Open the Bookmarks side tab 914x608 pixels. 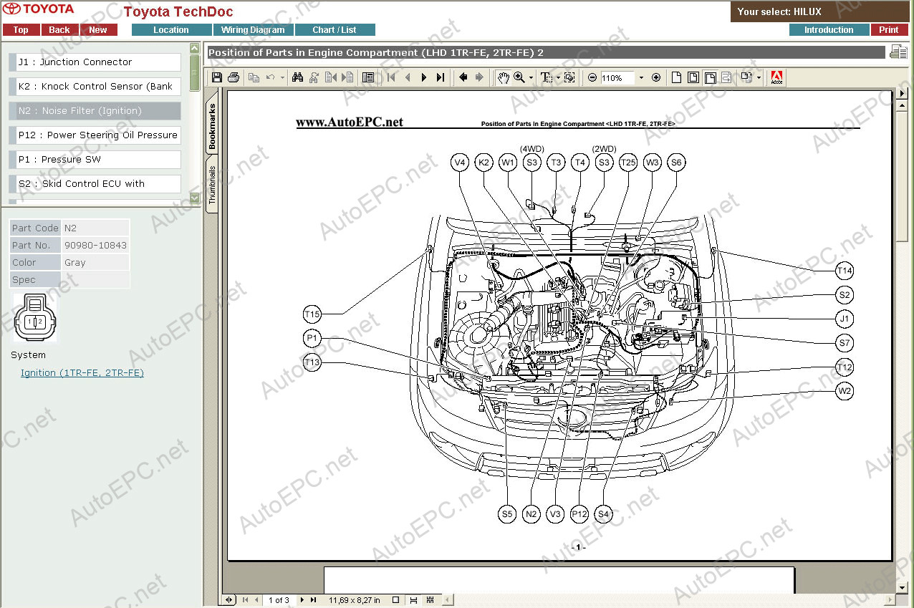(x=212, y=127)
